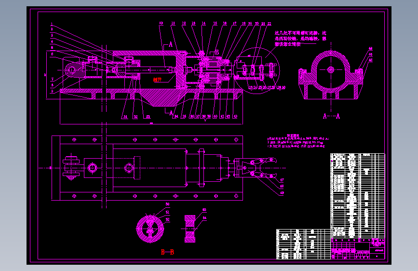The width and height of the screenshot is (418, 271).
Task: Pick callout number 31 below main view
Action: [125, 117]
